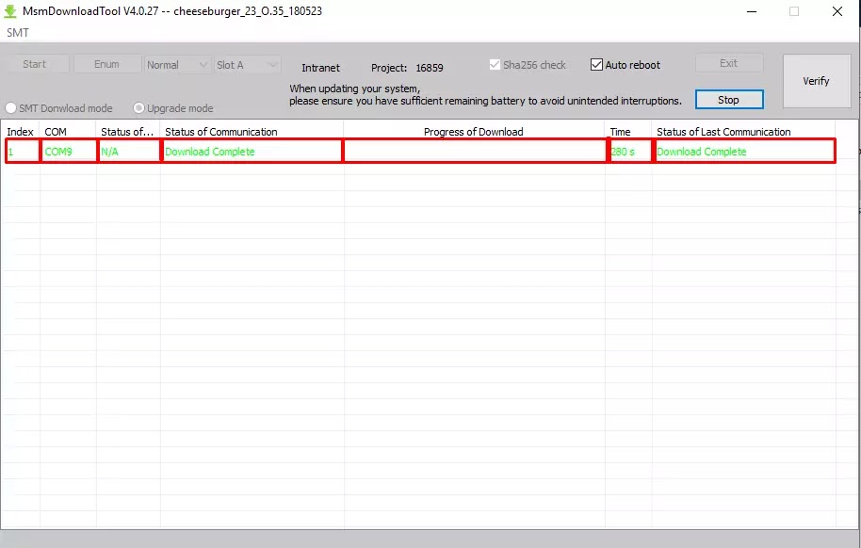Click the index 1 cell
The image size is (861, 548).
22,152
